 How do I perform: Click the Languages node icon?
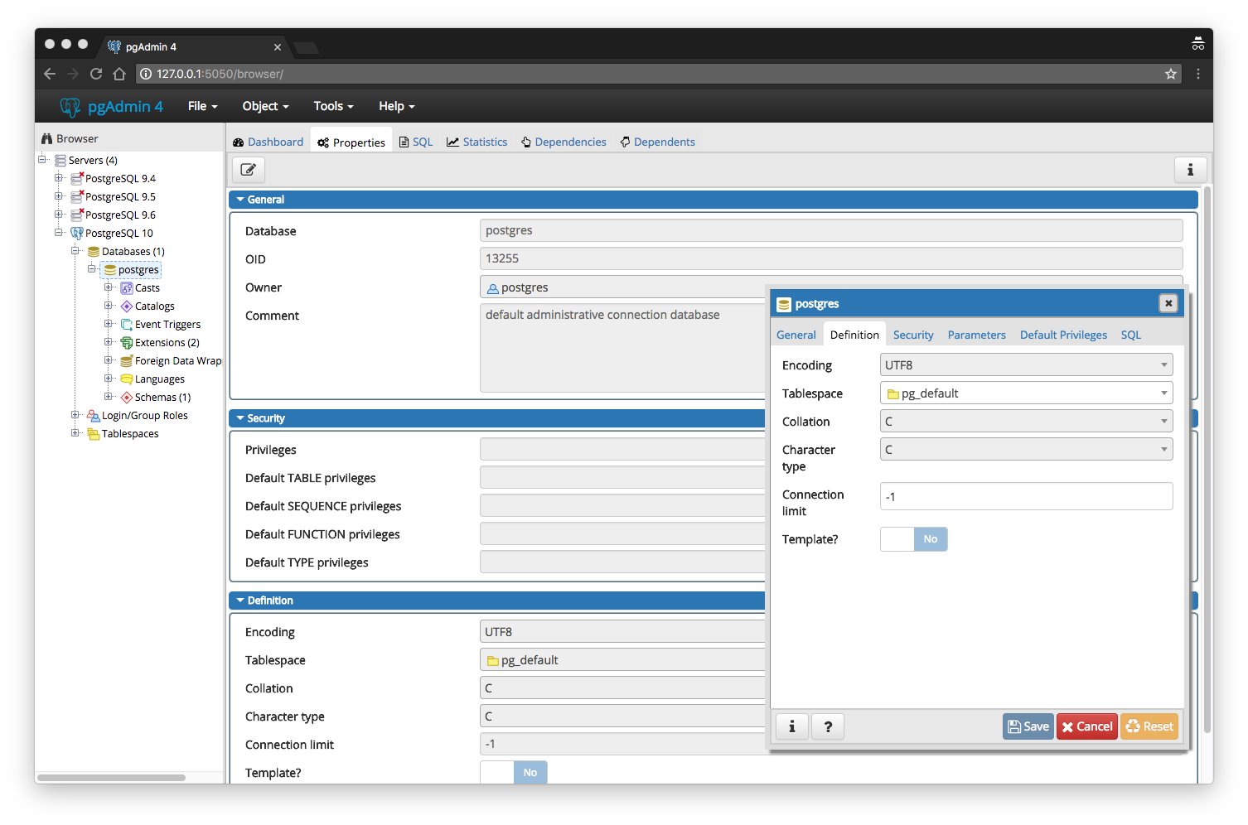127,379
